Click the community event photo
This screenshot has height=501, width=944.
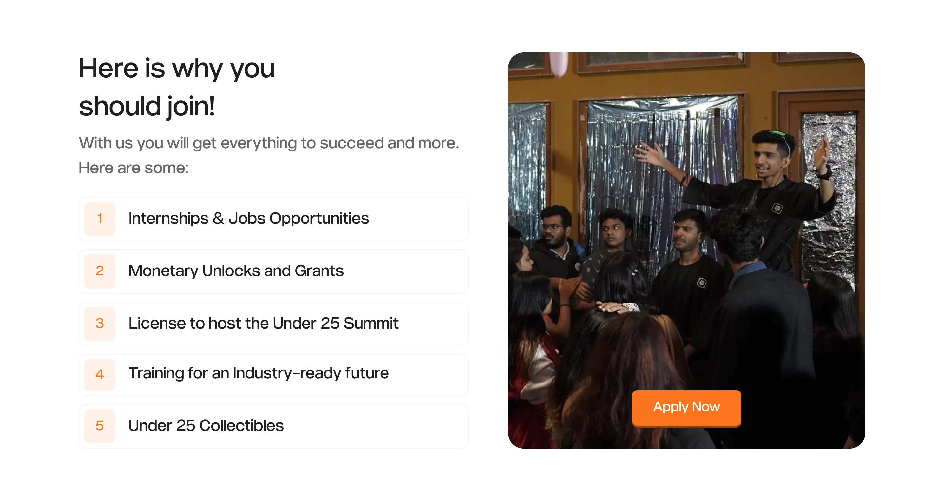pos(686,250)
